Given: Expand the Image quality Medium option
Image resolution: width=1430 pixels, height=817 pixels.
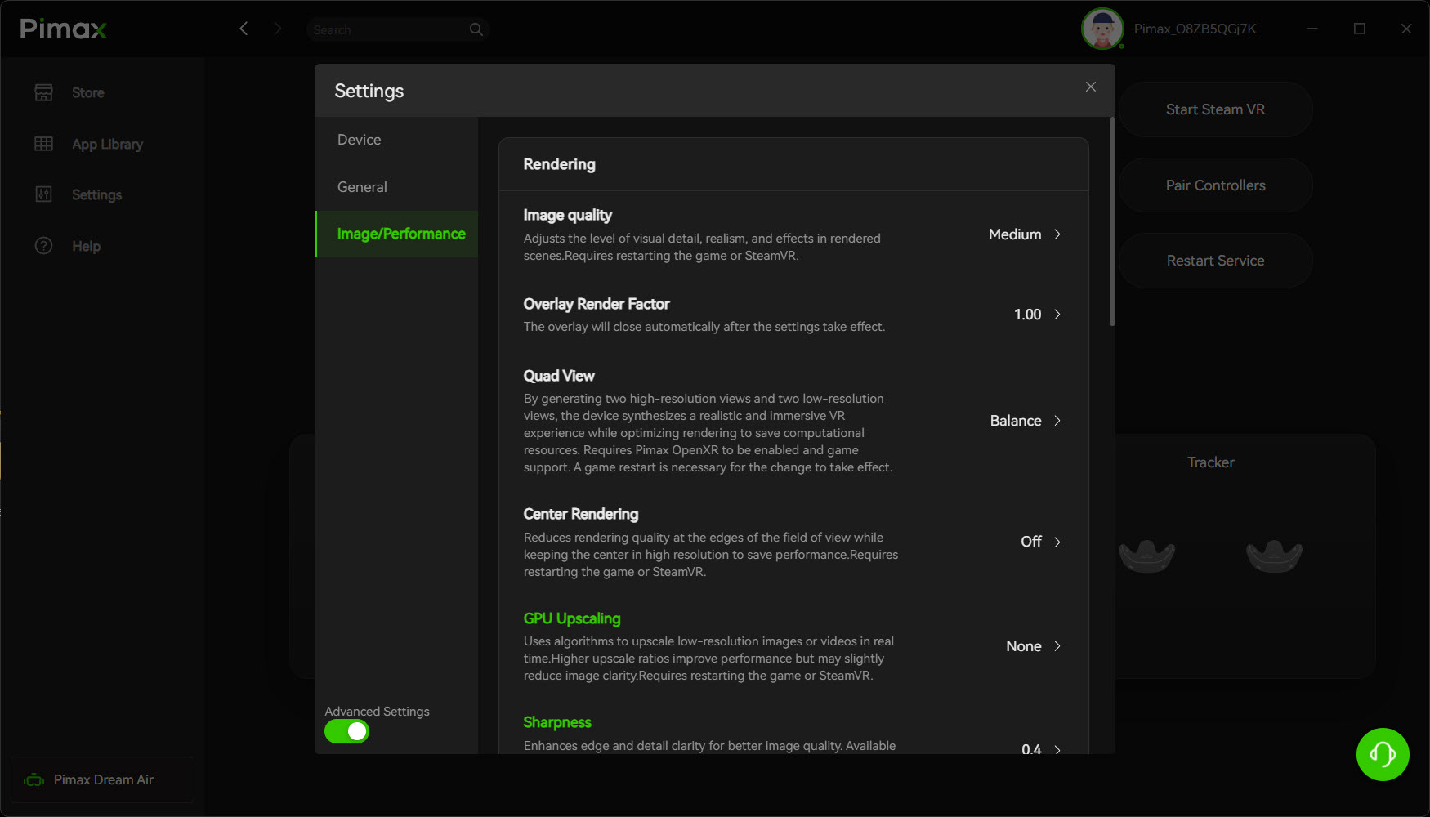Looking at the screenshot, I should 1025,234.
